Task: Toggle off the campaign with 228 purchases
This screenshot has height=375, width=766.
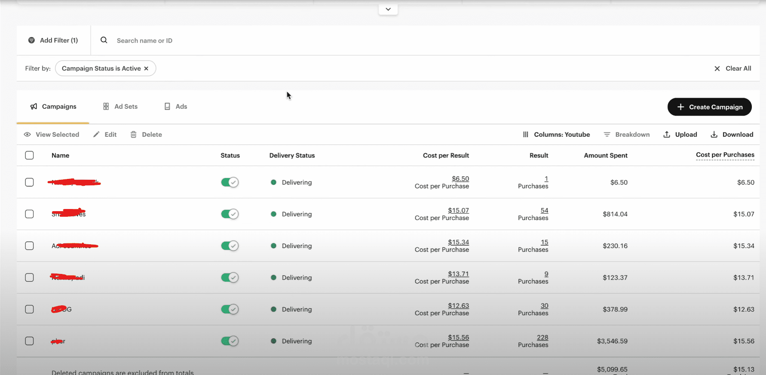Action: [x=230, y=341]
